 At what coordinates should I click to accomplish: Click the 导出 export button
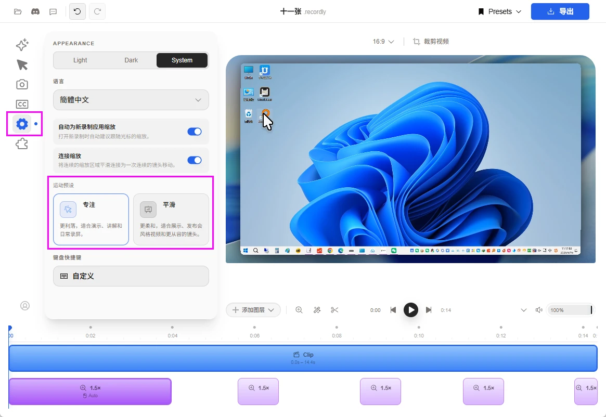tap(560, 11)
